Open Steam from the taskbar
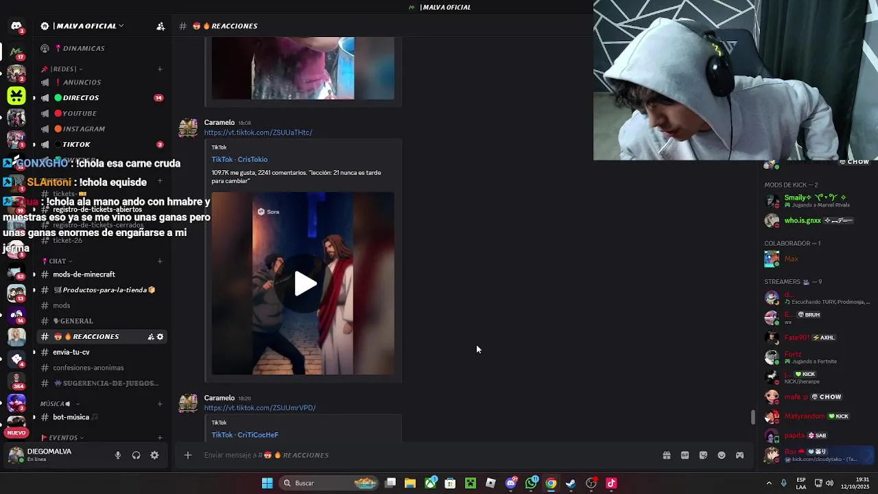 coord(571,483)
